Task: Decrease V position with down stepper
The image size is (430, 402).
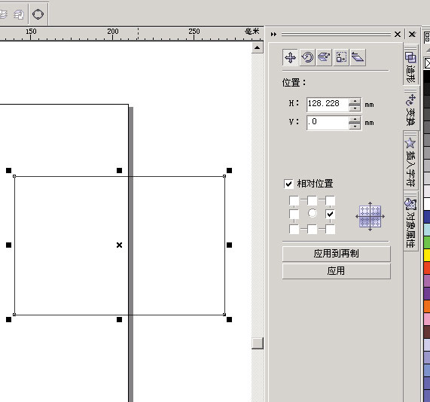Action: (x=355, y=126)
